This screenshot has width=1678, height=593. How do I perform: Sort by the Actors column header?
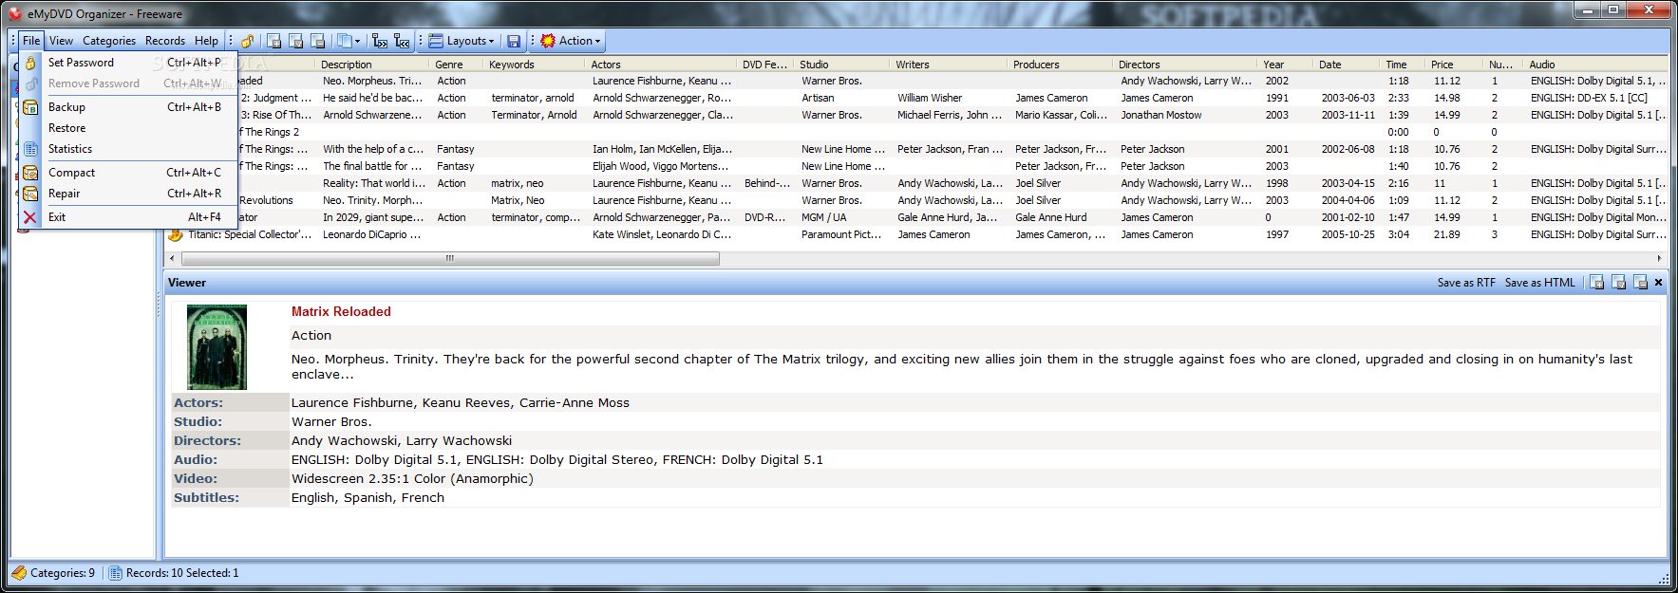pos(662,65)
